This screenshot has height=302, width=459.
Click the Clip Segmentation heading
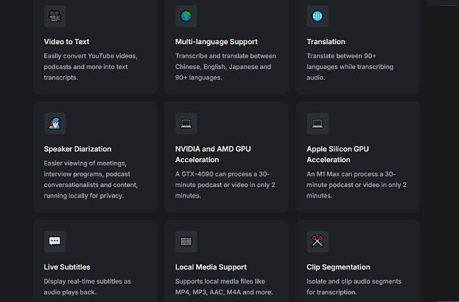point(338,267)
